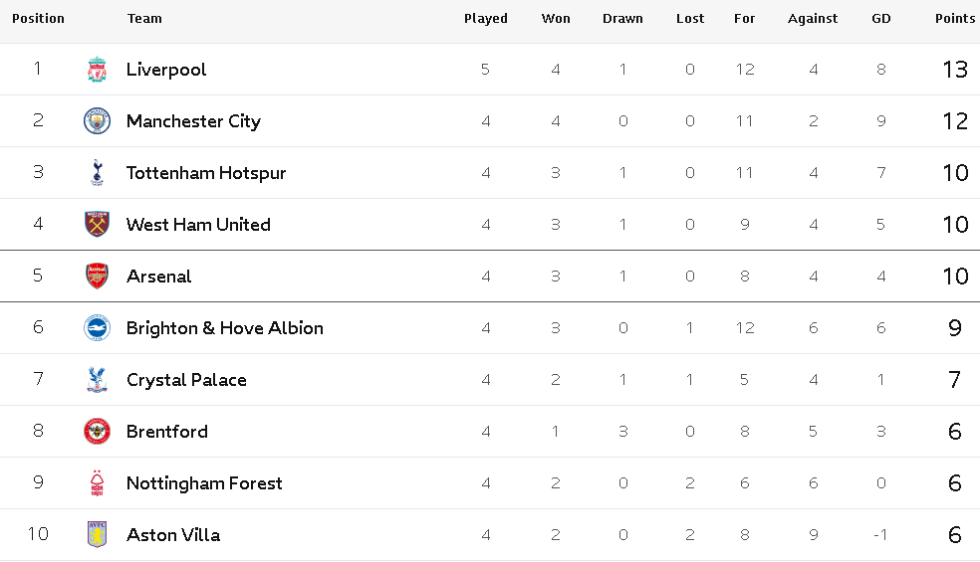Open the Manchester City team link
Image resolution: width=980 pixels, height=562 pixels.
click(x=194, y=121)
